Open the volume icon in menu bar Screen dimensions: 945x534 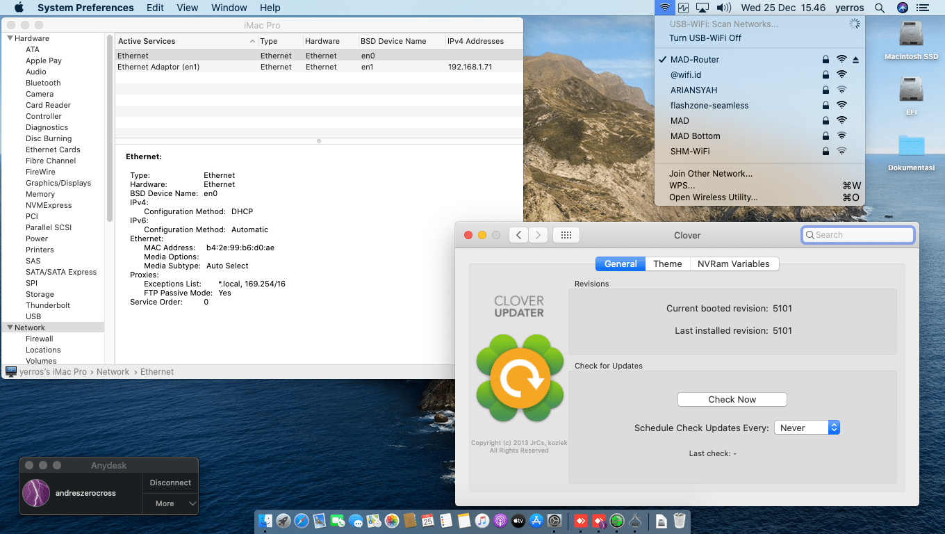click(x=723, y=8)
